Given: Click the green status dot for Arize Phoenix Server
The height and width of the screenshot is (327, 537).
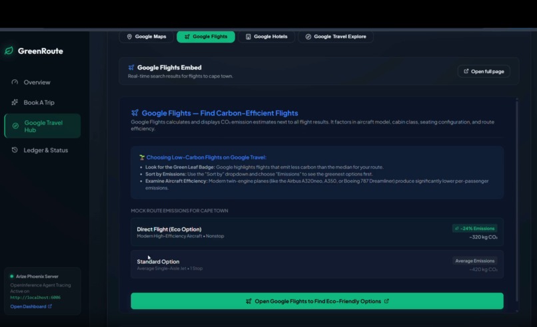Looking at the screenshot, I should click(x=11, y=276).
